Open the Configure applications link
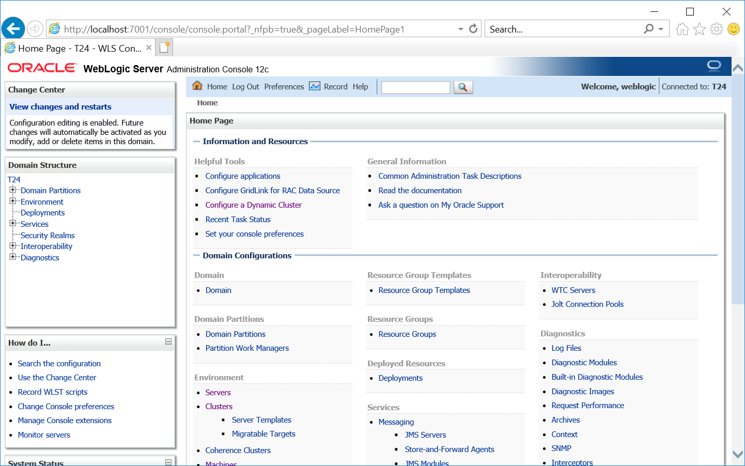The image size is (745, 466). [242, 176]
